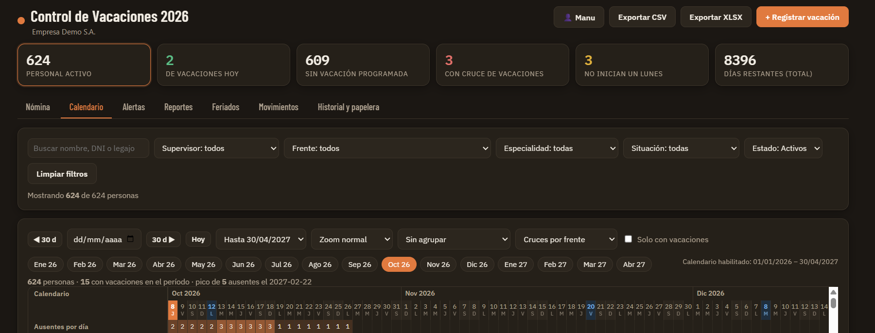The height and width of the screenshot is (333, 875).
Task: Click highlighted day 8 in Oct 2026
Action: point(173,309)
